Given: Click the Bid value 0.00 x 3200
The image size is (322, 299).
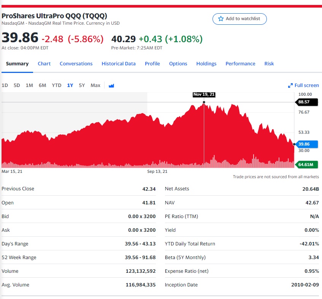Looking at the screenshot, I should point(142,217).
